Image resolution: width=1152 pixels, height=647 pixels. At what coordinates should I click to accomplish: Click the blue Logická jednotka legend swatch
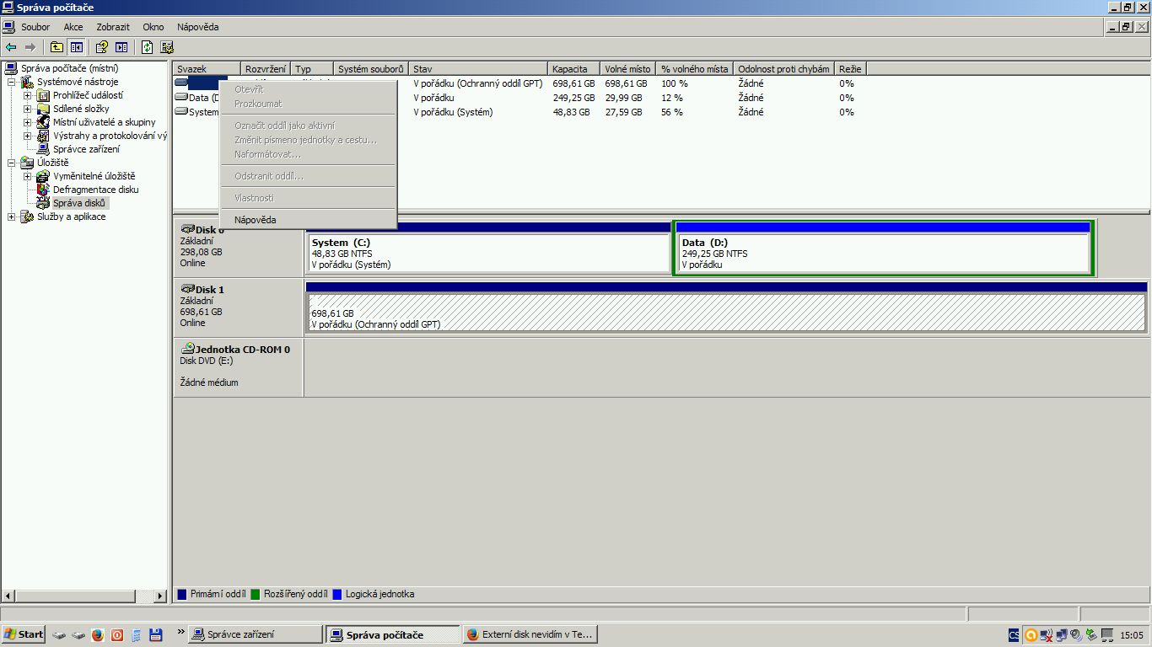(337, 594)
